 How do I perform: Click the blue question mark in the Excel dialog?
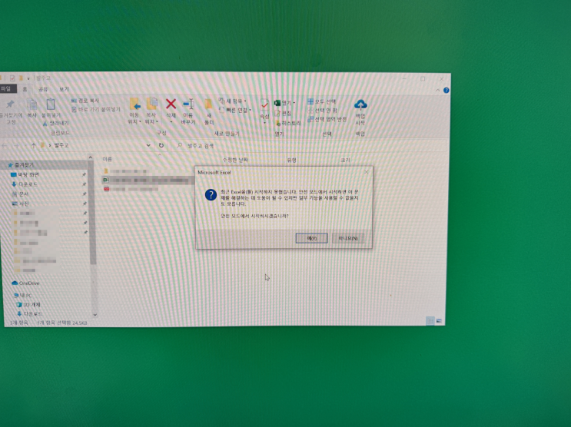click(211, 194)
